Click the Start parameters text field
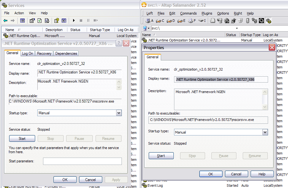The width and height of the screenshot is (288, 188). tap(82, 161)
